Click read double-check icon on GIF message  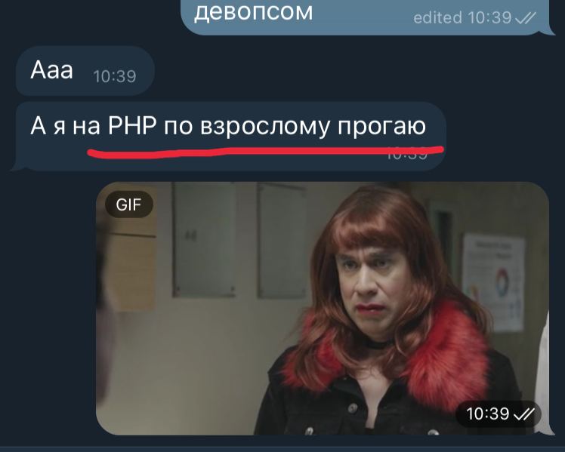tap(523, 415)
